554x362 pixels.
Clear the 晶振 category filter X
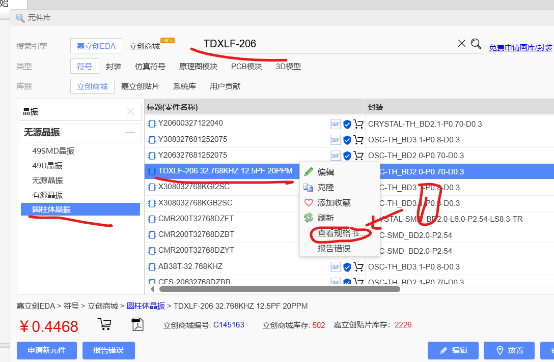click(130, 111)
